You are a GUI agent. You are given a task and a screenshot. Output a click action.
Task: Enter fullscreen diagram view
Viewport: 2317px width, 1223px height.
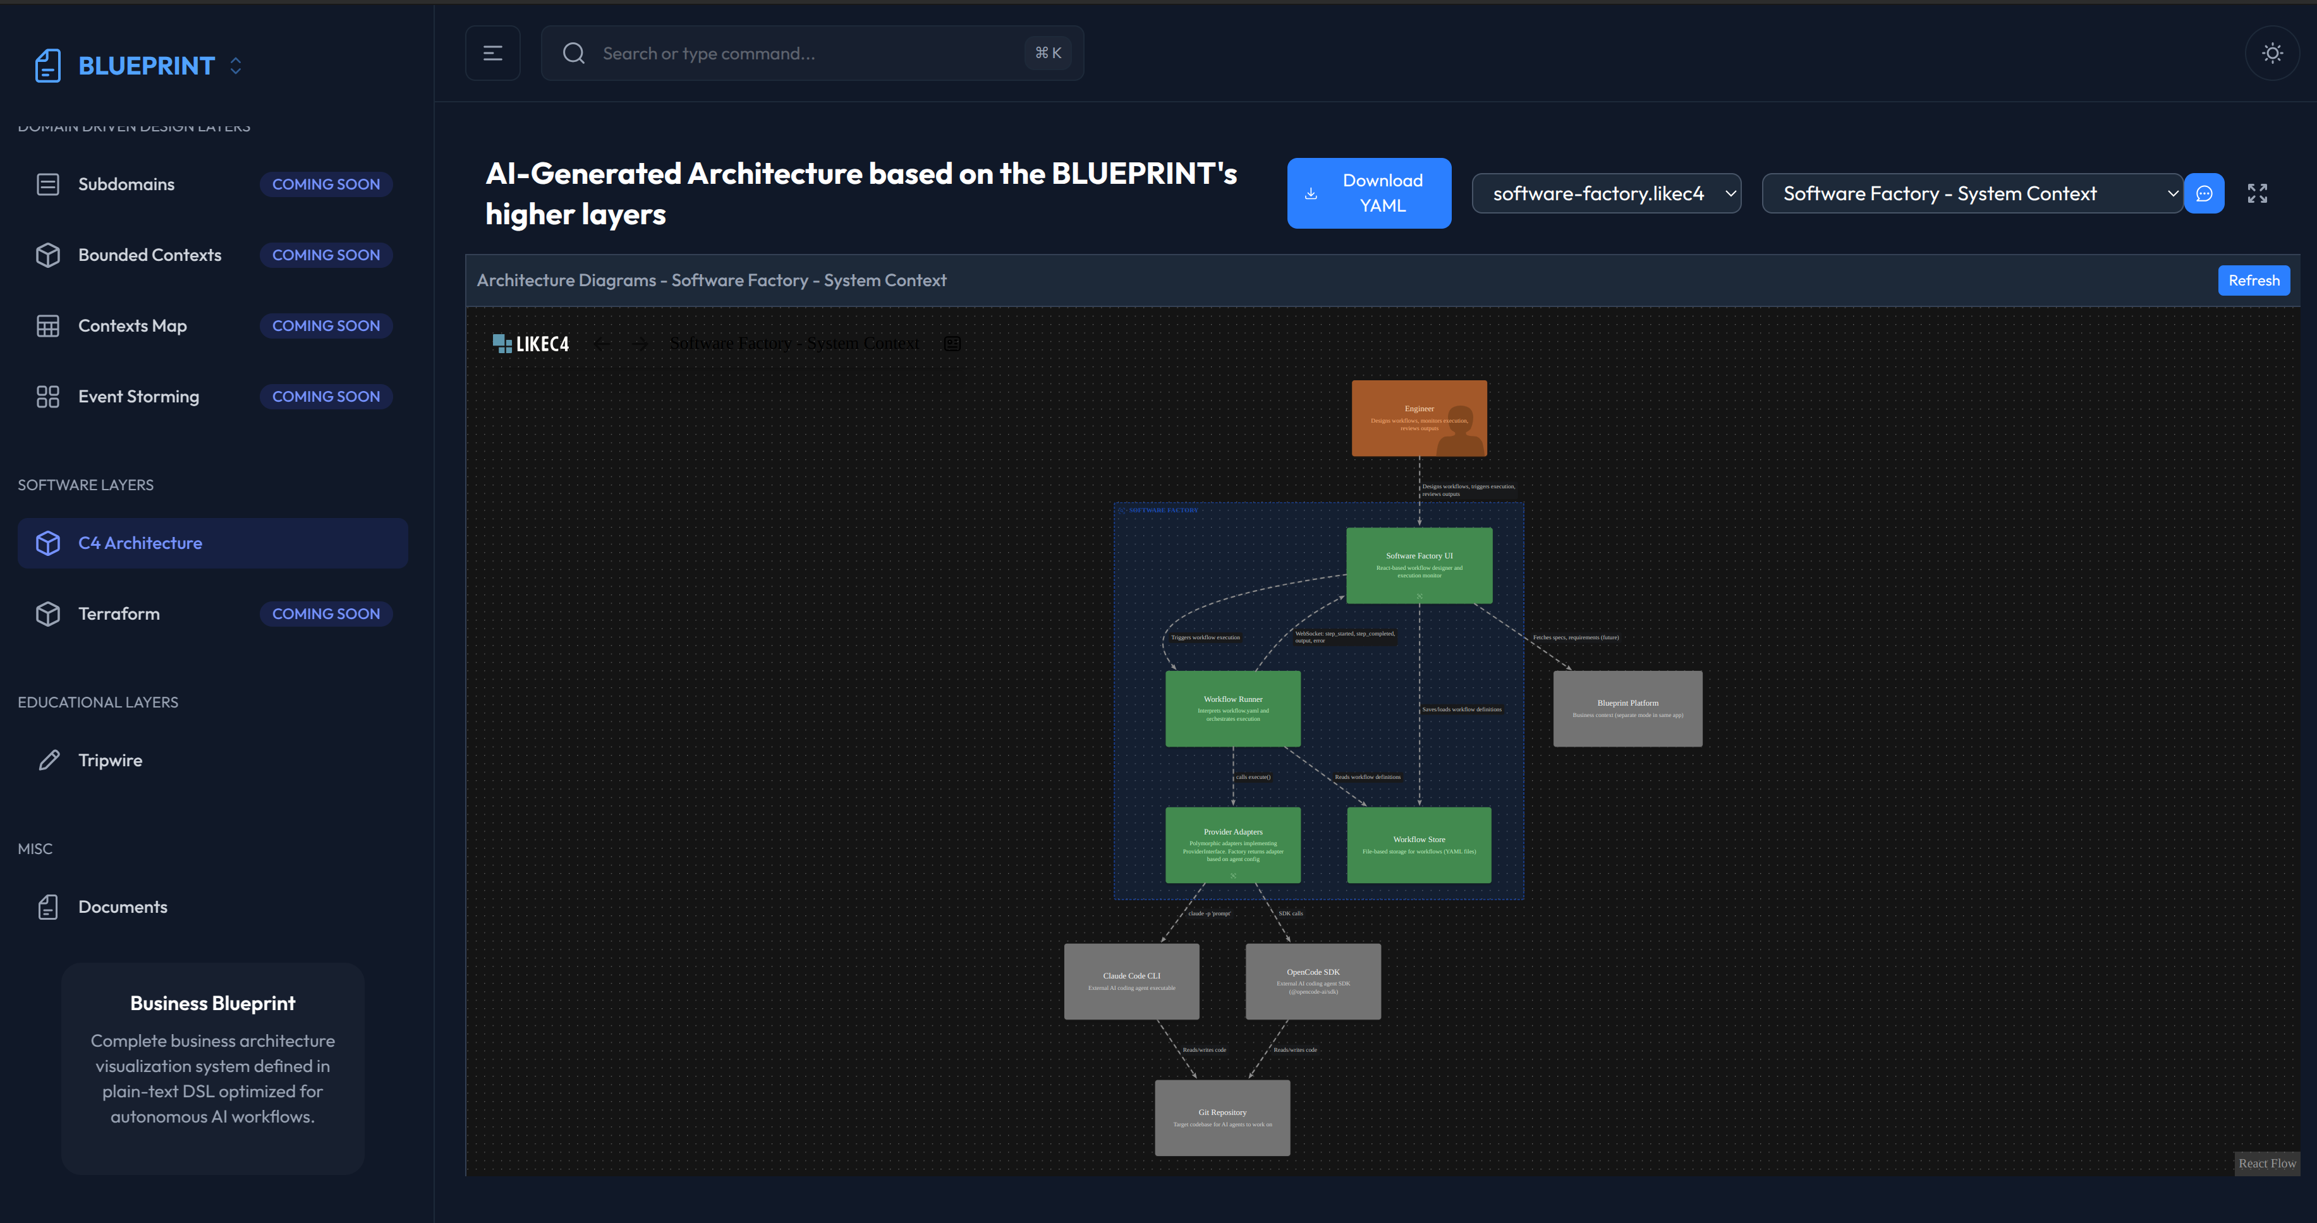pos(2257,193)
